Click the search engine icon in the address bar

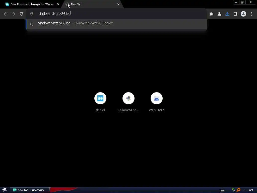32,14
